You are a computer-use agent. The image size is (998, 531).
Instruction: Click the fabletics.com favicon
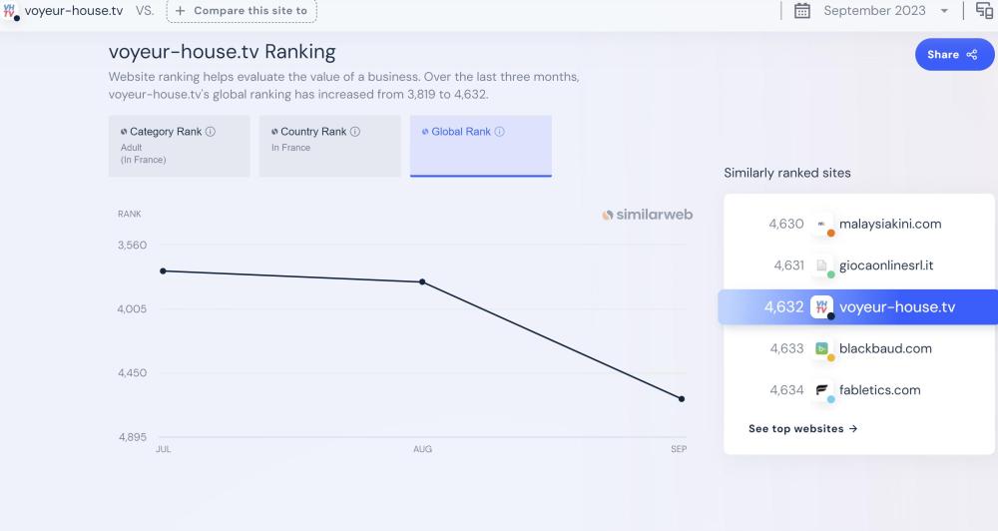click(x=822, y=390)
